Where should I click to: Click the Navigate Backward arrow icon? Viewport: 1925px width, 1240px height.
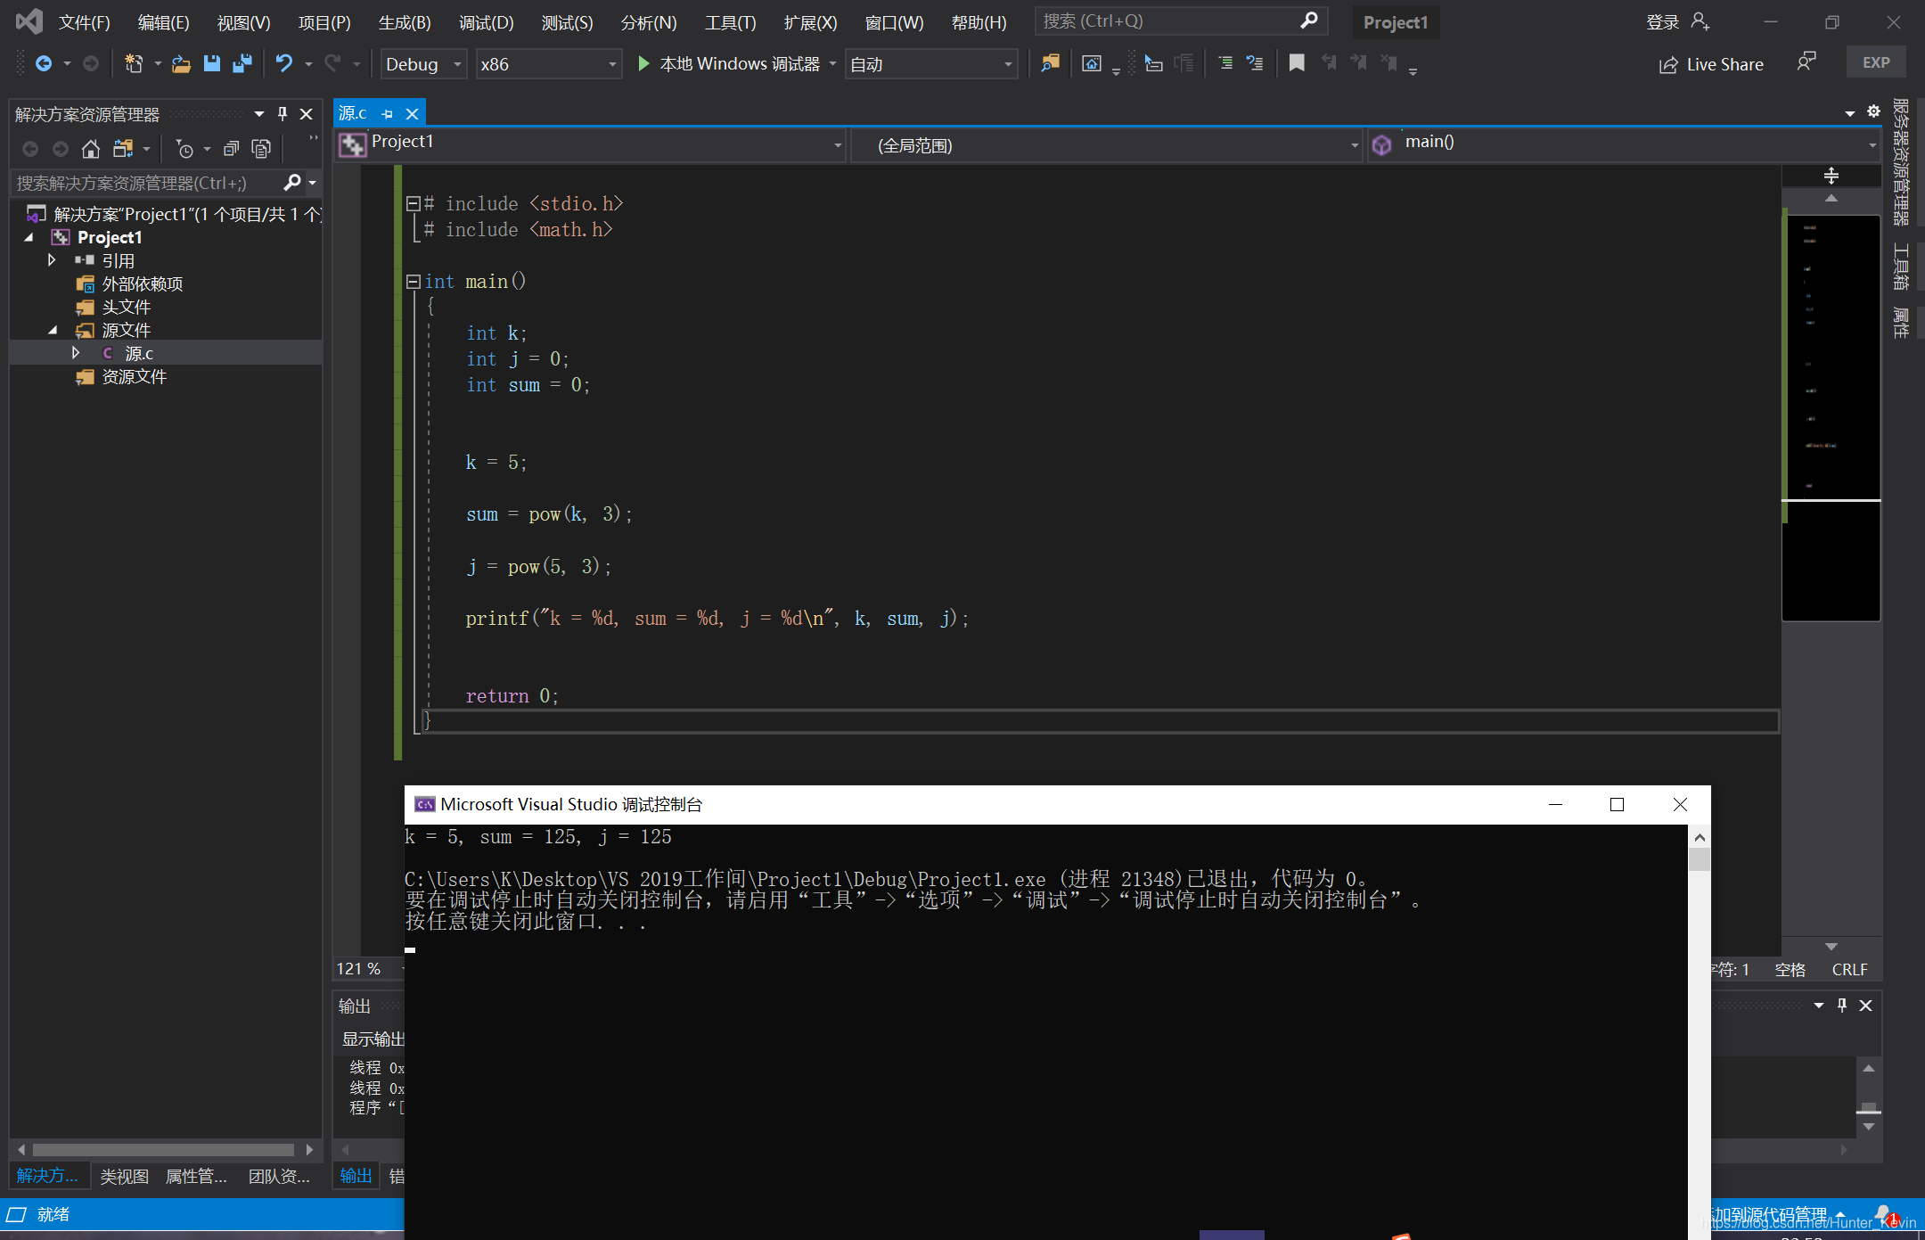pos(43,63)
